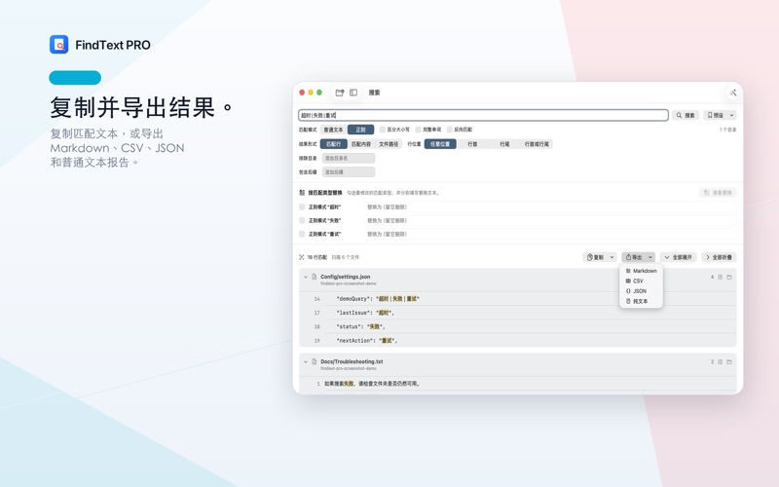The height and width of the screenshot is (487, 779).
Task: Click open-file icon on Config/settings.json row
Action: coord(720,277)
